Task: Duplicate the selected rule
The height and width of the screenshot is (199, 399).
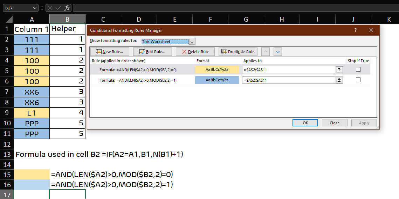Action: click(x=238, y=52)
